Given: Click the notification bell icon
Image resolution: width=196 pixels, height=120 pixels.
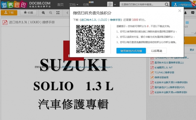Looking at the screenshot, I should click(x=185, y=13).
